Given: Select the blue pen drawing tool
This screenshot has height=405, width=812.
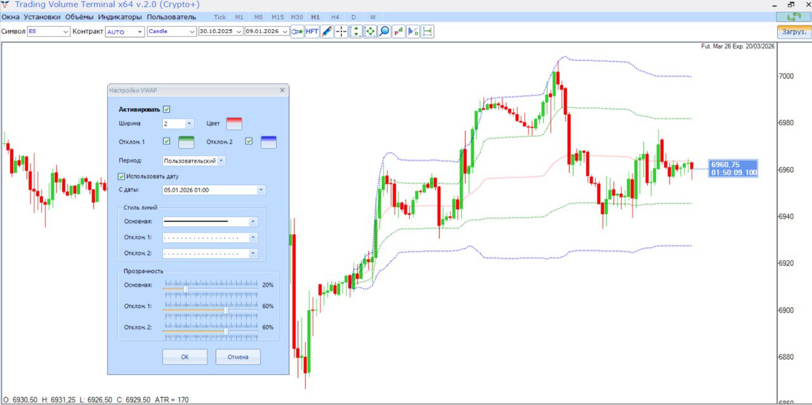Looking at the screenshot, I should point(327,32).
